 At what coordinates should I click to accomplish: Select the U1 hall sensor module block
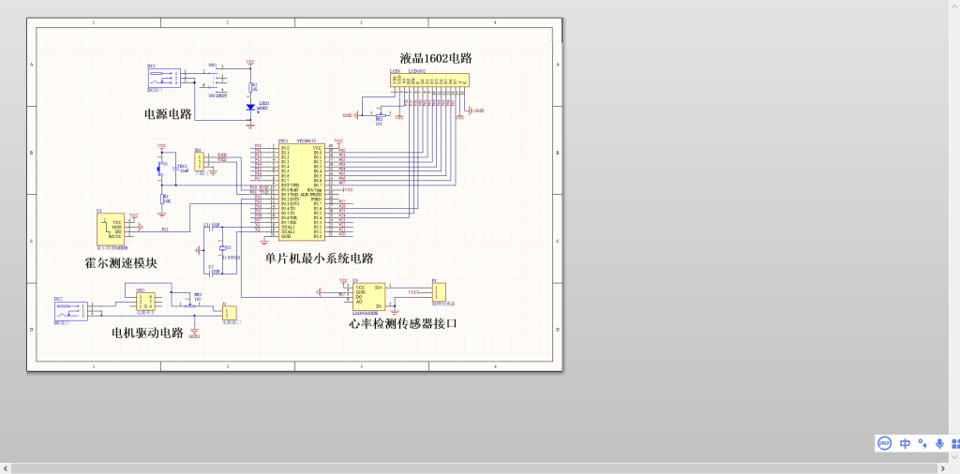coord(111,230)
